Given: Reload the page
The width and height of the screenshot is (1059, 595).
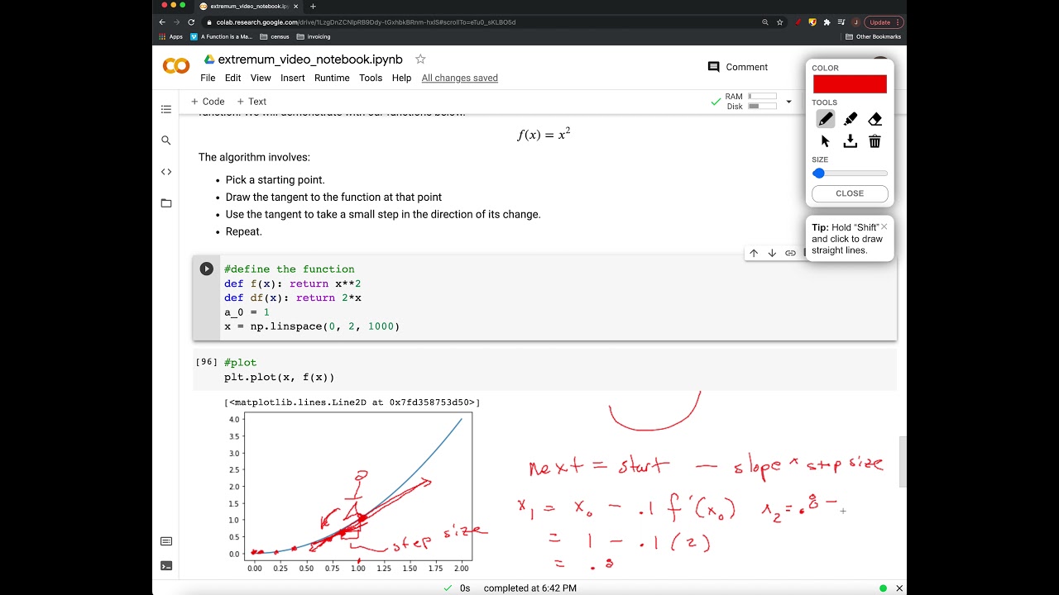Looking at the screenshot, I should click(191, 22).
